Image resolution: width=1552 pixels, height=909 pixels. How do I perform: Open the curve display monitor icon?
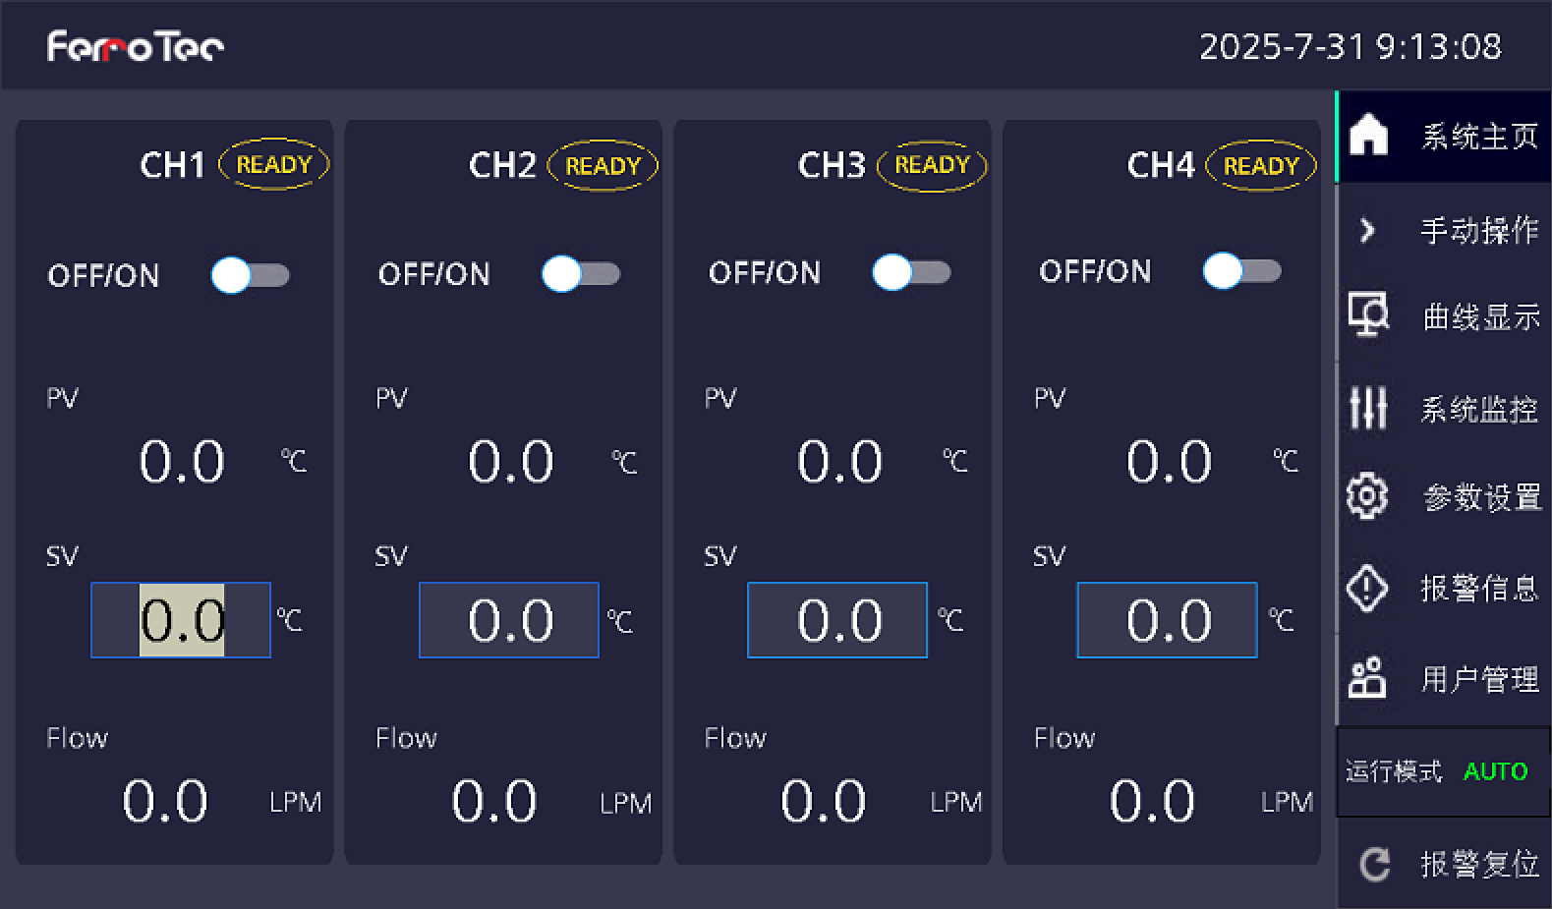point(1367,316)
